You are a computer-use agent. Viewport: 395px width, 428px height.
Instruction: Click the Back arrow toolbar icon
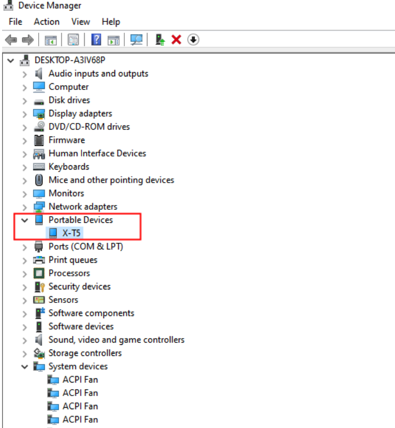[x=10, y=40]
